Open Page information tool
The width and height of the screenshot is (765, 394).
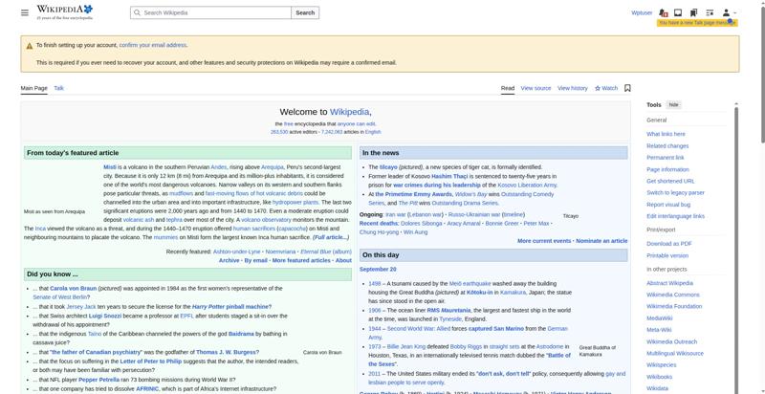(667, 169)
